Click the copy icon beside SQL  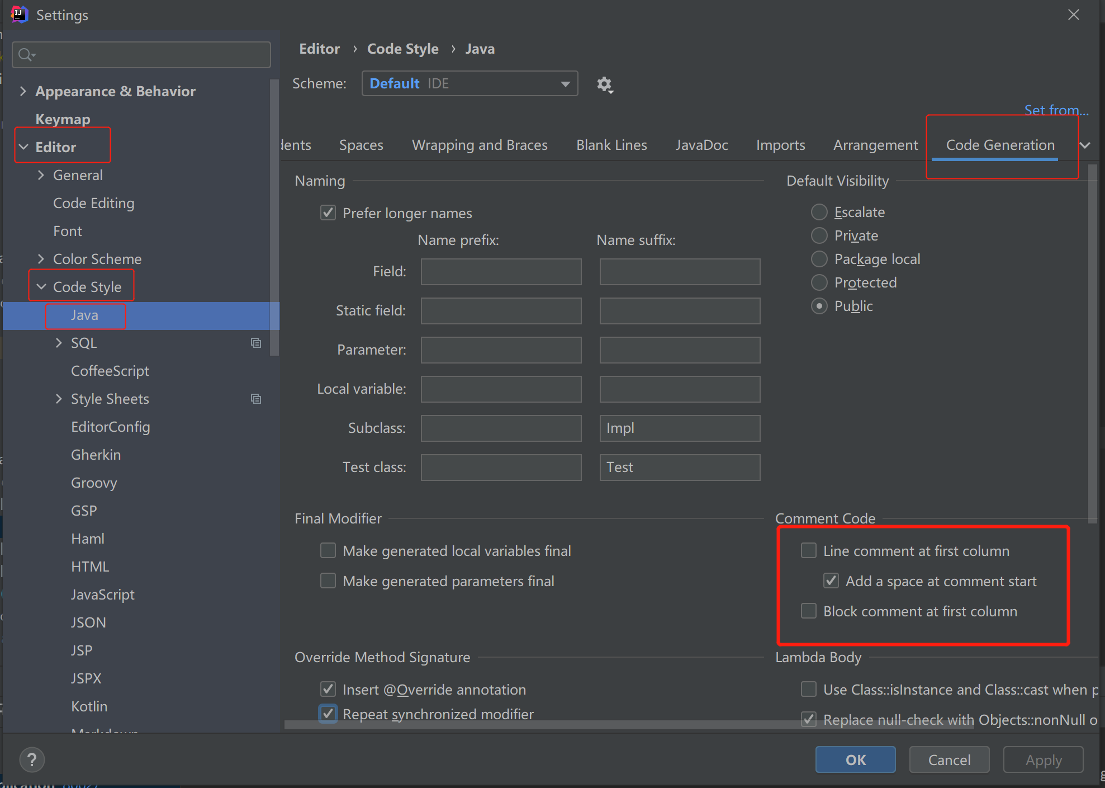tap(256, 343)
